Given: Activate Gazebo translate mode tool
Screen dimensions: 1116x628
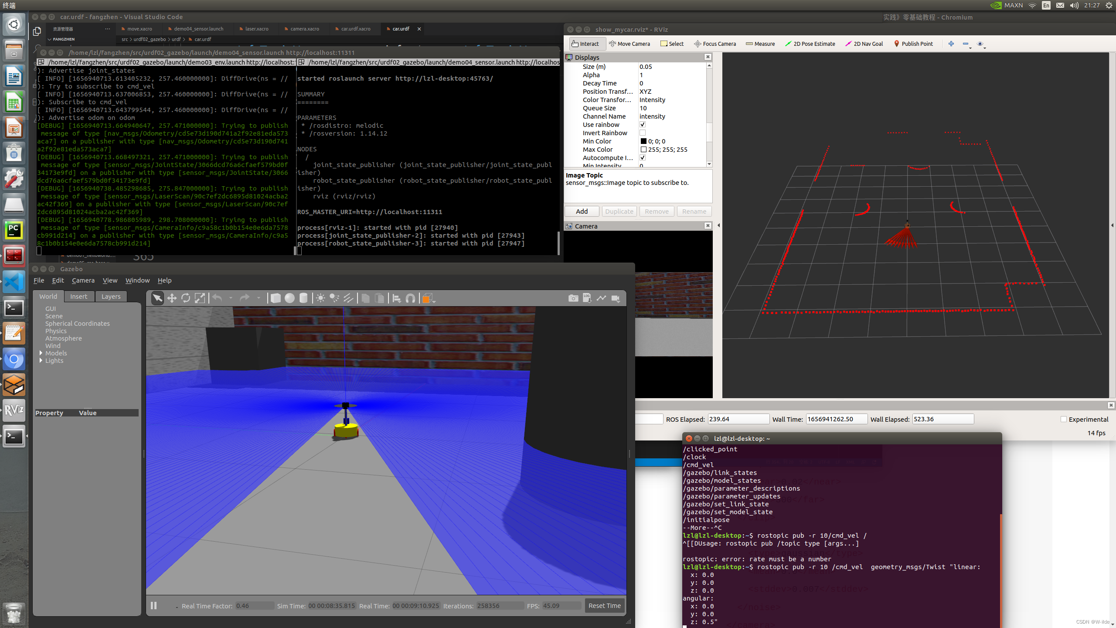Looking at the screenshot, I should click(172, 298).
